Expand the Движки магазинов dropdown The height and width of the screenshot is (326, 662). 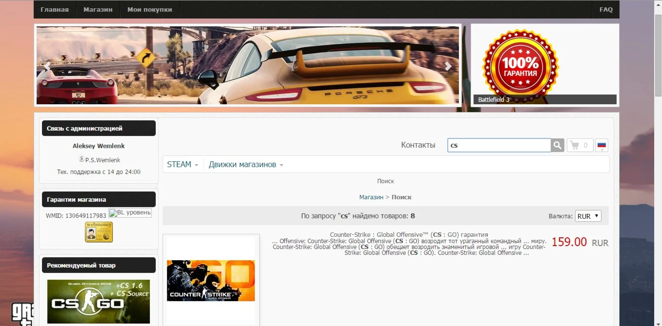pos(246,164)
